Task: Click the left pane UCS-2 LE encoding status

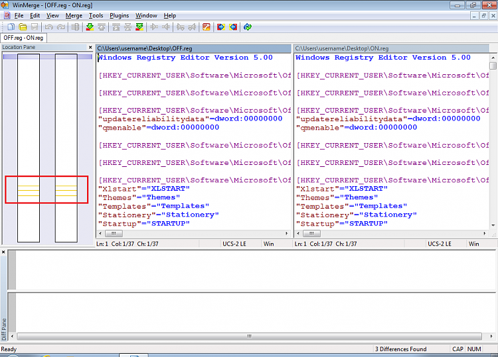Action: (x=234, y=244)
